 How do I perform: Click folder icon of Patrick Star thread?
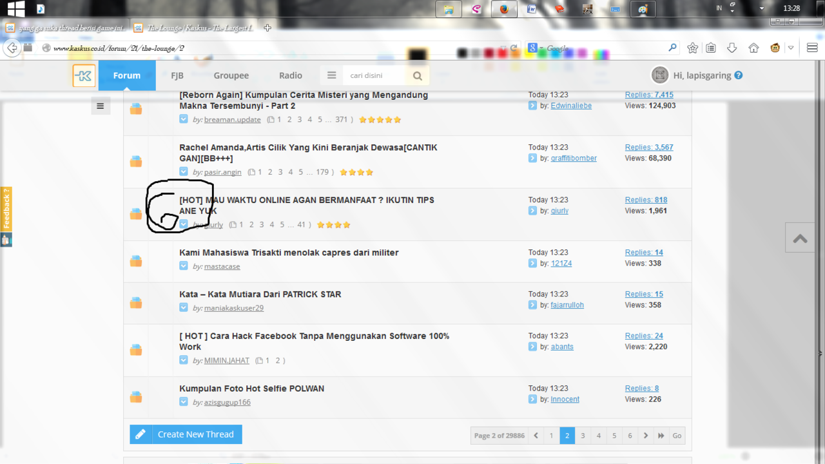coord(136,303)
